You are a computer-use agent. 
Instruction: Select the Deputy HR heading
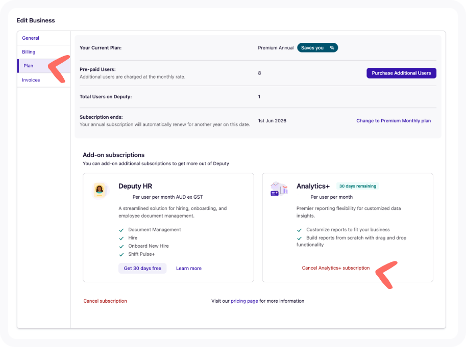(135, 186)
